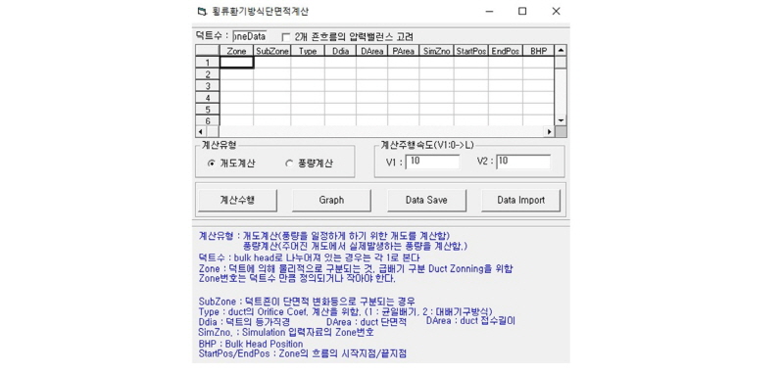Click the Zone cell in row 1
The height and width of the screenshot is (373, 784).
click(236, 63)
